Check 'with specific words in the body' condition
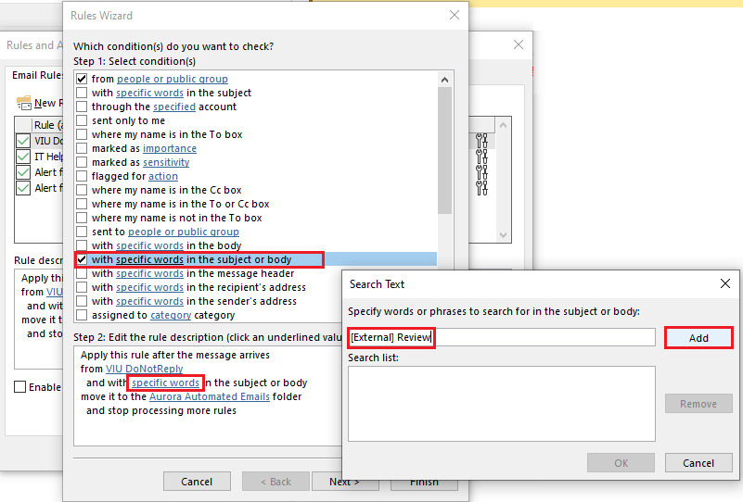 [x=82, y=245]
